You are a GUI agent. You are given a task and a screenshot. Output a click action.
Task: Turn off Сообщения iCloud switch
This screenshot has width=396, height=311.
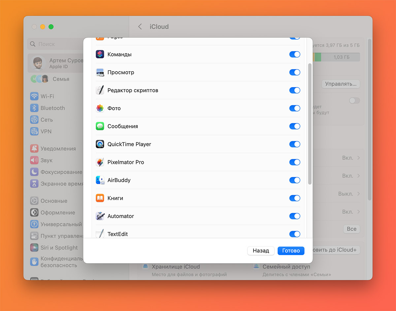click(x=295, y=126)
